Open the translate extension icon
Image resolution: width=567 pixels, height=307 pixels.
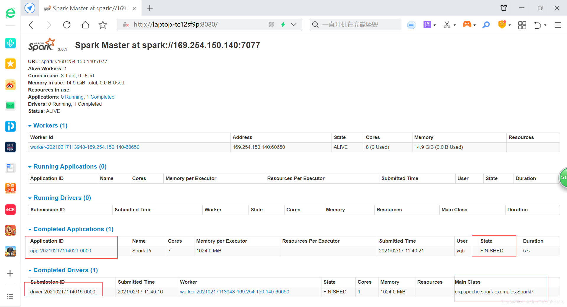[427, 25]
